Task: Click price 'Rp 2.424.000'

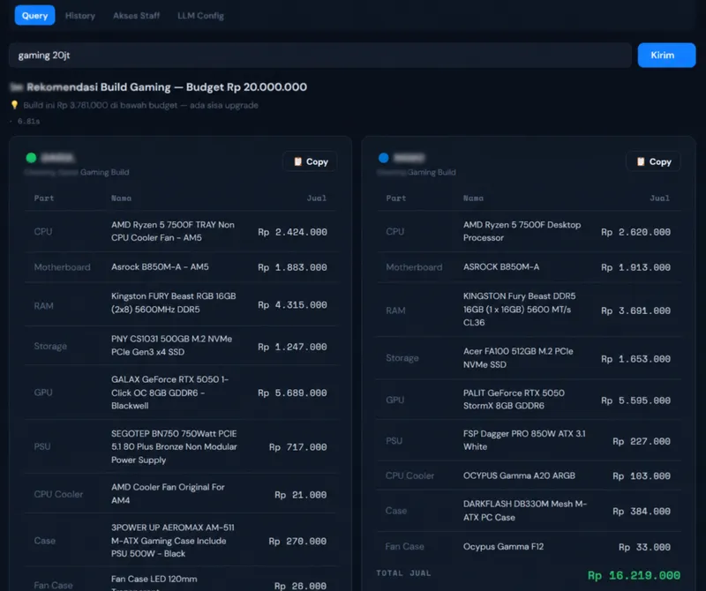Action: pos(292,232)
